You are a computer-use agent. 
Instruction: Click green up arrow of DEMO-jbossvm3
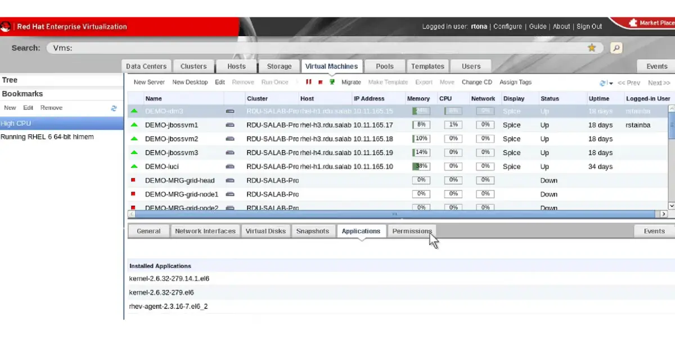[134, 152]
